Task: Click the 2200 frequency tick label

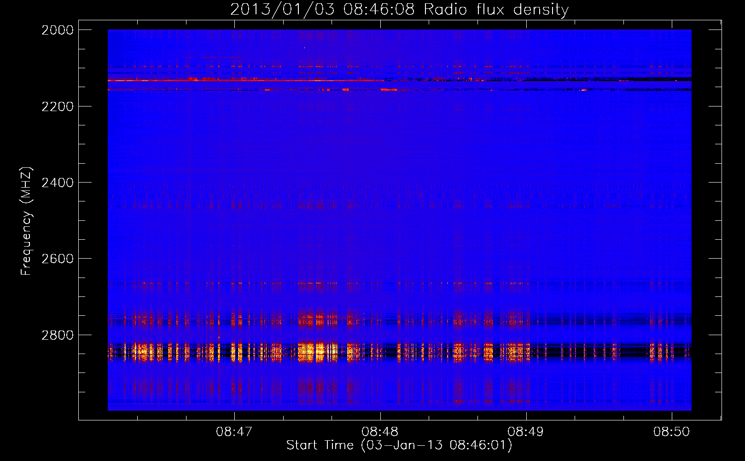Action: (x=58, y=106)
